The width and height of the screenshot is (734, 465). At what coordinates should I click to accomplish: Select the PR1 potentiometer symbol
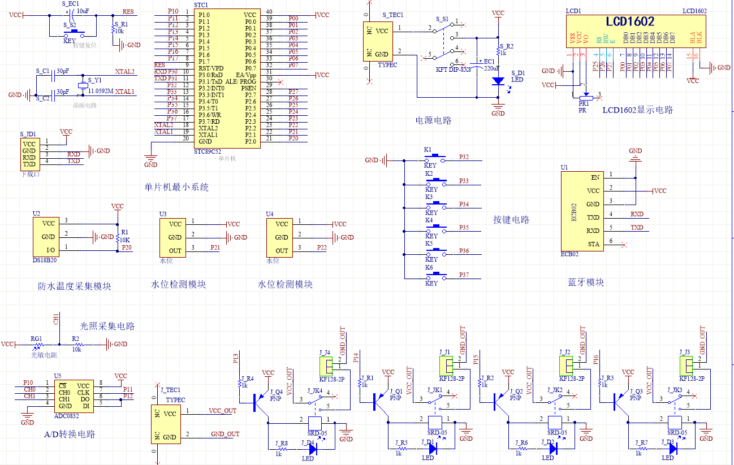tap(586, 96)
